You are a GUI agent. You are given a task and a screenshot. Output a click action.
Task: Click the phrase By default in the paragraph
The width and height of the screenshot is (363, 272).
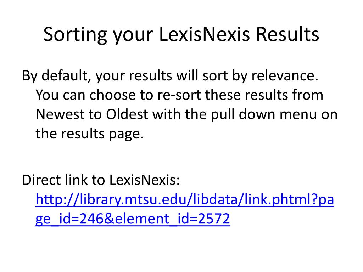pyautogui.click(x=55, y=76)
